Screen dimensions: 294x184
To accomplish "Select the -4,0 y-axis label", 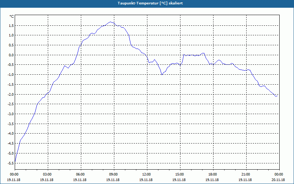I will click(10, 134).
